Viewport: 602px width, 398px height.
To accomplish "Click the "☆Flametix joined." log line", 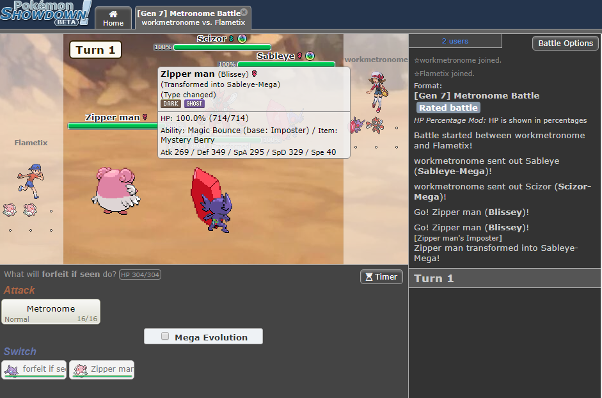I will click(444, 74).
